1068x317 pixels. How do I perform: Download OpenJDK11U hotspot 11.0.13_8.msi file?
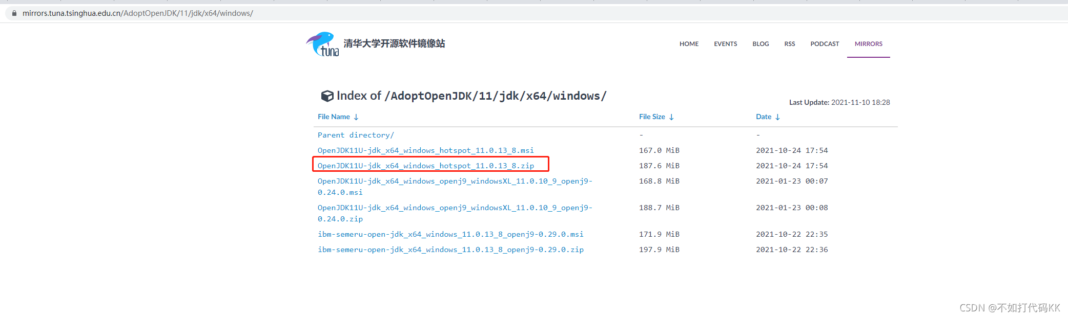pyautogui.click(x=425, y=150)
